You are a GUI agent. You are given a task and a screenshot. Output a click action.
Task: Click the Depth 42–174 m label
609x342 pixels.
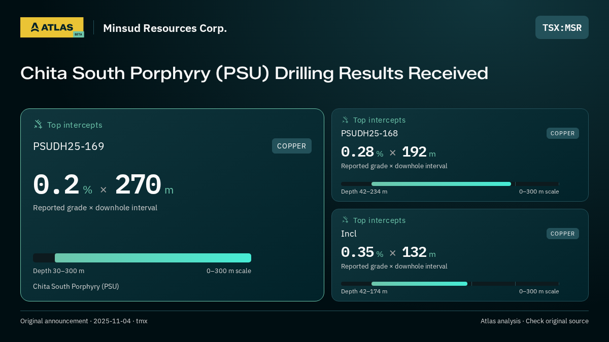[364, 291]
